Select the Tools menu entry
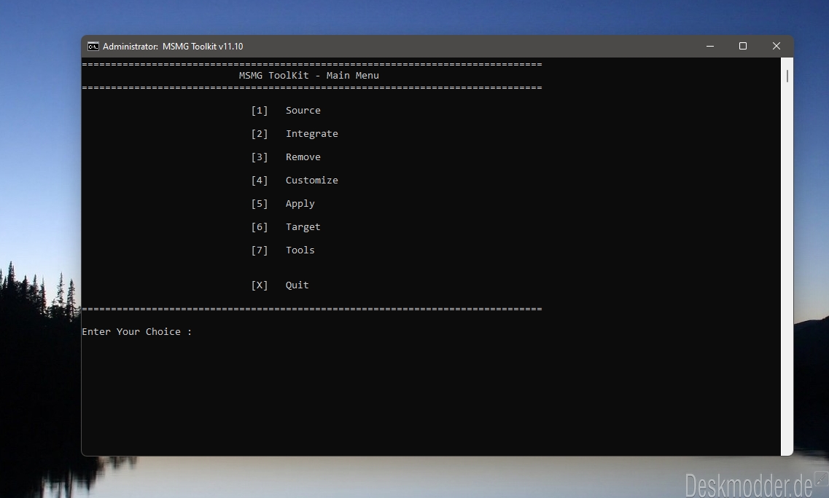The height and width of the screenshot is (498, 829). pyautogui.click(x=300, y=250)
